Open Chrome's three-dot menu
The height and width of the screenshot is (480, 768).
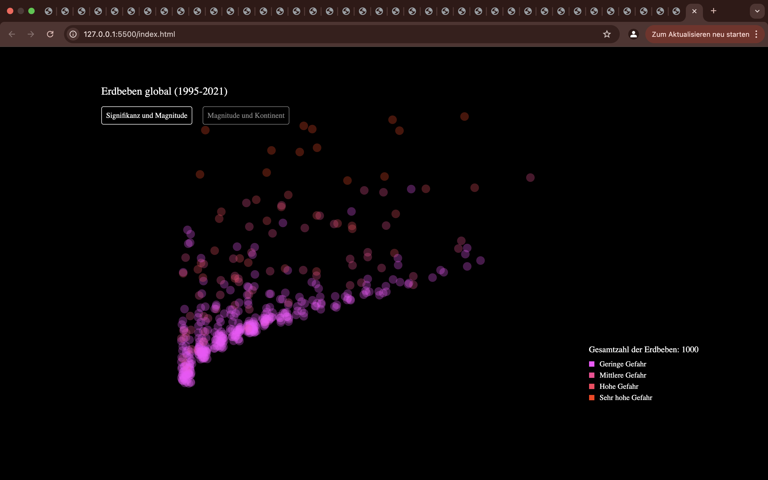pos(757,34)
